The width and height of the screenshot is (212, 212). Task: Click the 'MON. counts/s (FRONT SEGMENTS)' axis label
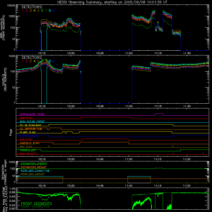pyautogui.click(x=3, y=28)
